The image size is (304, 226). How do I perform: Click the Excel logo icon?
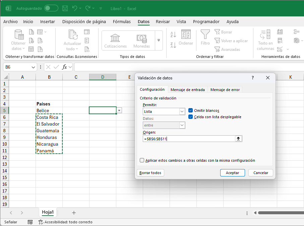click(x=8, y=8)
